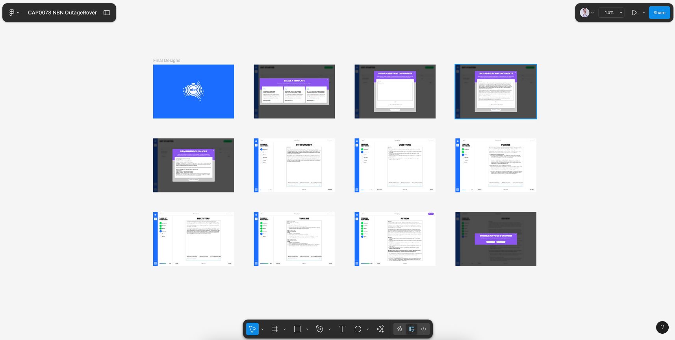The height and width of the screenshot is (340, 675).
Task: Open Help and resources button
Action: click(662, 327)
